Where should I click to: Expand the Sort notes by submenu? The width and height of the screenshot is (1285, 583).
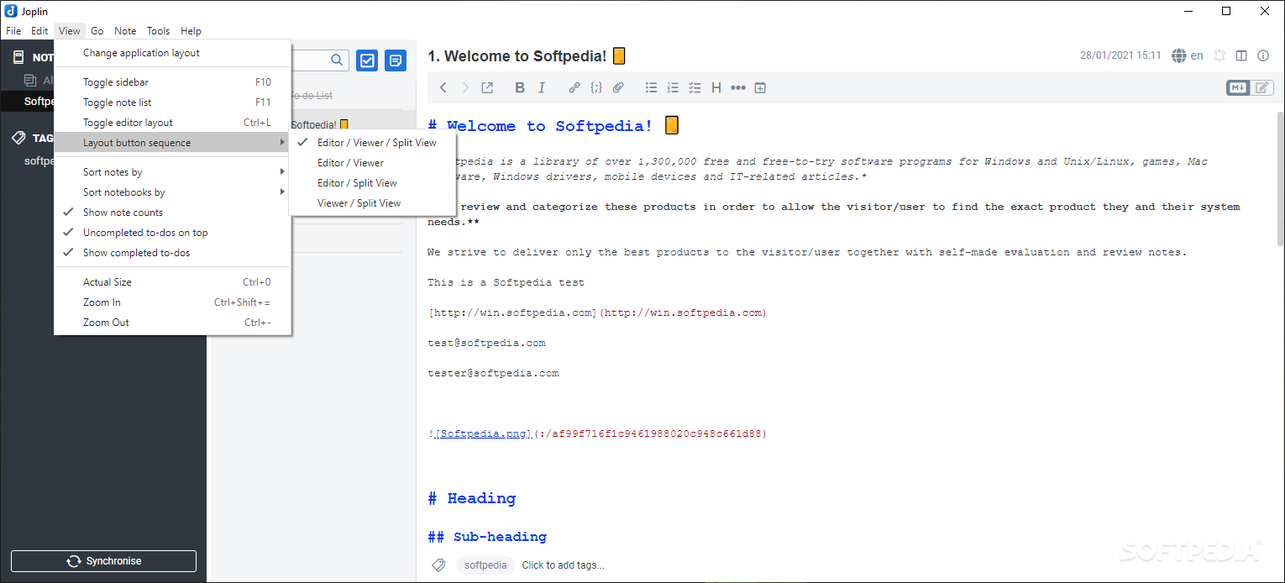pos(173,172)
